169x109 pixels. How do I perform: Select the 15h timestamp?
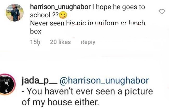[x=35, y=42]
